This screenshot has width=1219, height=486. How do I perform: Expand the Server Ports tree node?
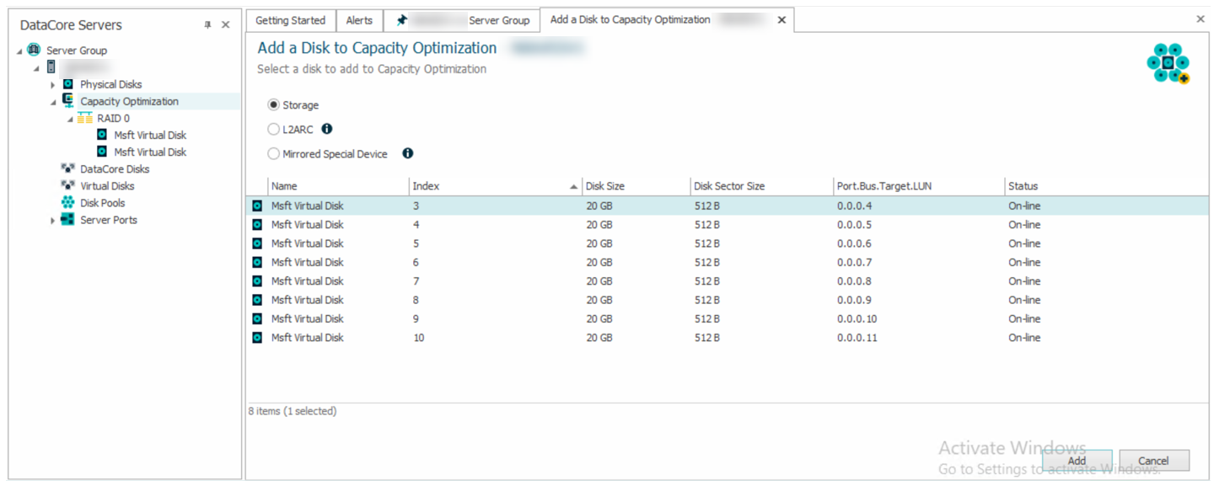52,221
